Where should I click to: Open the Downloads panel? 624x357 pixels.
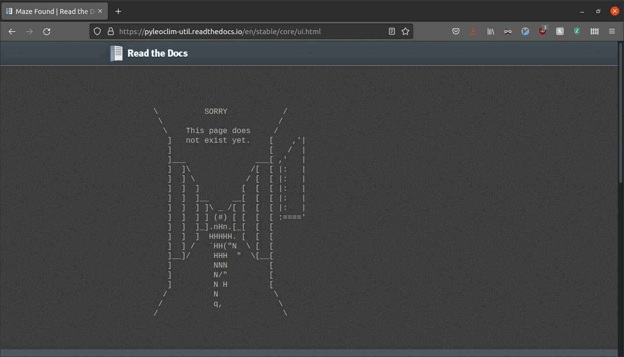(x=473, y=31)
